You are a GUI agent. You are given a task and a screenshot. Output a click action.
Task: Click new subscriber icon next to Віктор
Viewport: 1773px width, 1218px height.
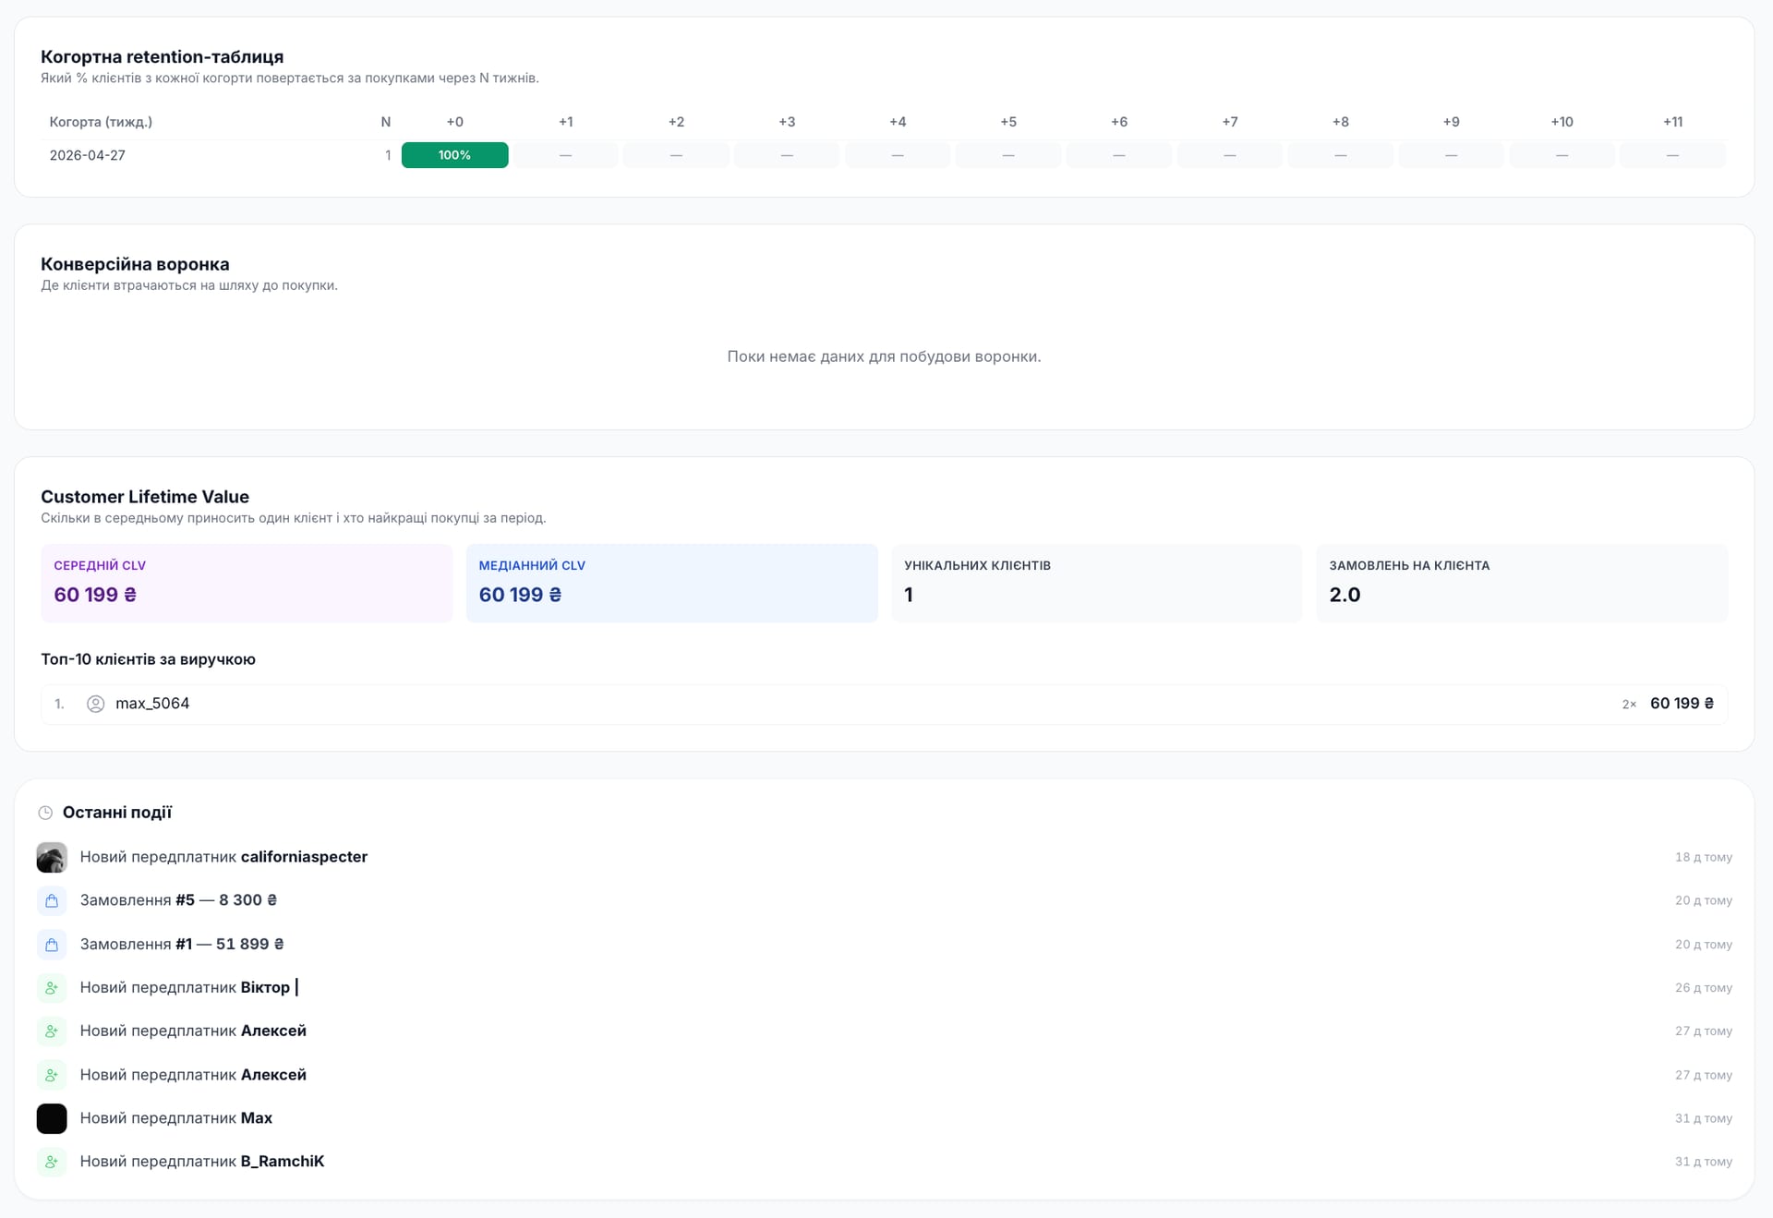click(x=52, y=988)
